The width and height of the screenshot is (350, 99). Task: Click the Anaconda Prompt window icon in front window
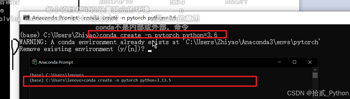pyautogui.click(x=34, y=62)
